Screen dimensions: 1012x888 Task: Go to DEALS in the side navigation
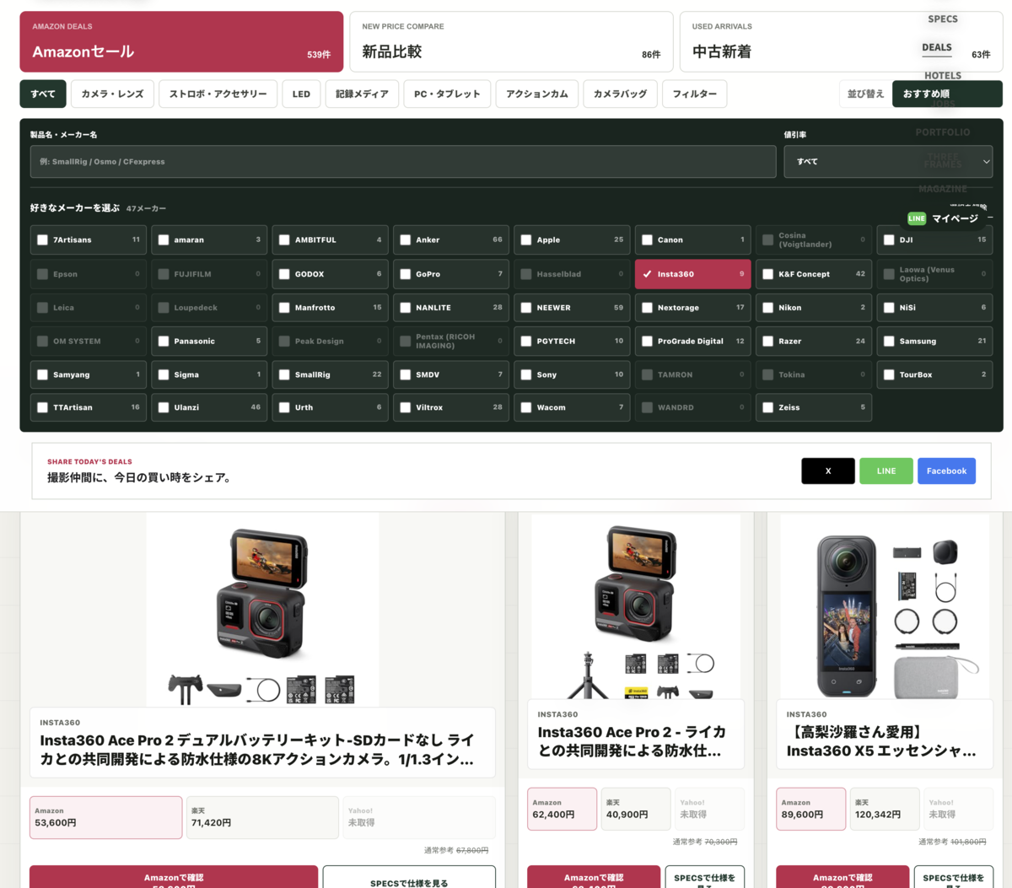pyautogui.click(x=936, y=47)
